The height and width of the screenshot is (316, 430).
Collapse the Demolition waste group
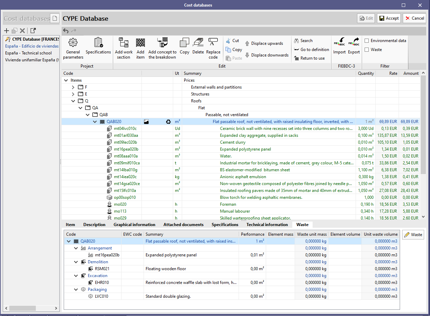coord(76,262)
